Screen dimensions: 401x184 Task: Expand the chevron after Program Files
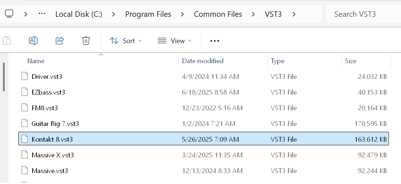182,14
